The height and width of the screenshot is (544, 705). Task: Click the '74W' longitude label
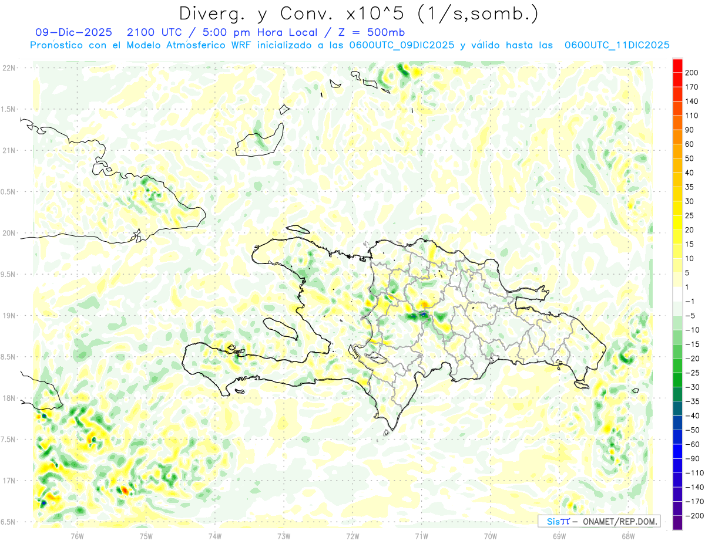click(x=214, y=536)
